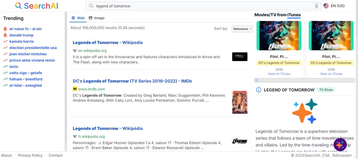Click trend icon beside prince aime viviane remix
The image size is (358, 159).
tap(5, 60)
